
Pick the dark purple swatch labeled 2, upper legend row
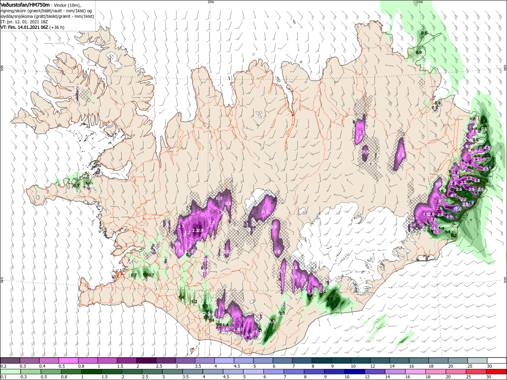pyautogui.click(x=146, y=361)
